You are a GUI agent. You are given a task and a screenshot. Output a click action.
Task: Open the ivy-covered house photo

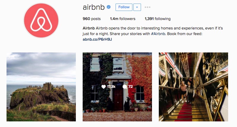pos(117,87)
